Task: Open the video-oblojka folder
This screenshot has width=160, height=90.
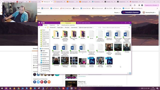Action: [x=56, y=35]
